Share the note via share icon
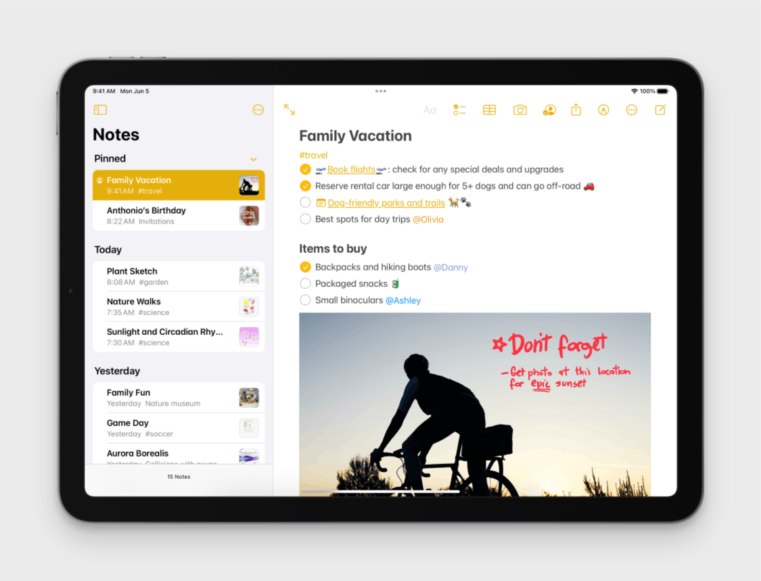This screenshot has width=761, height=581. coord(576,110)
